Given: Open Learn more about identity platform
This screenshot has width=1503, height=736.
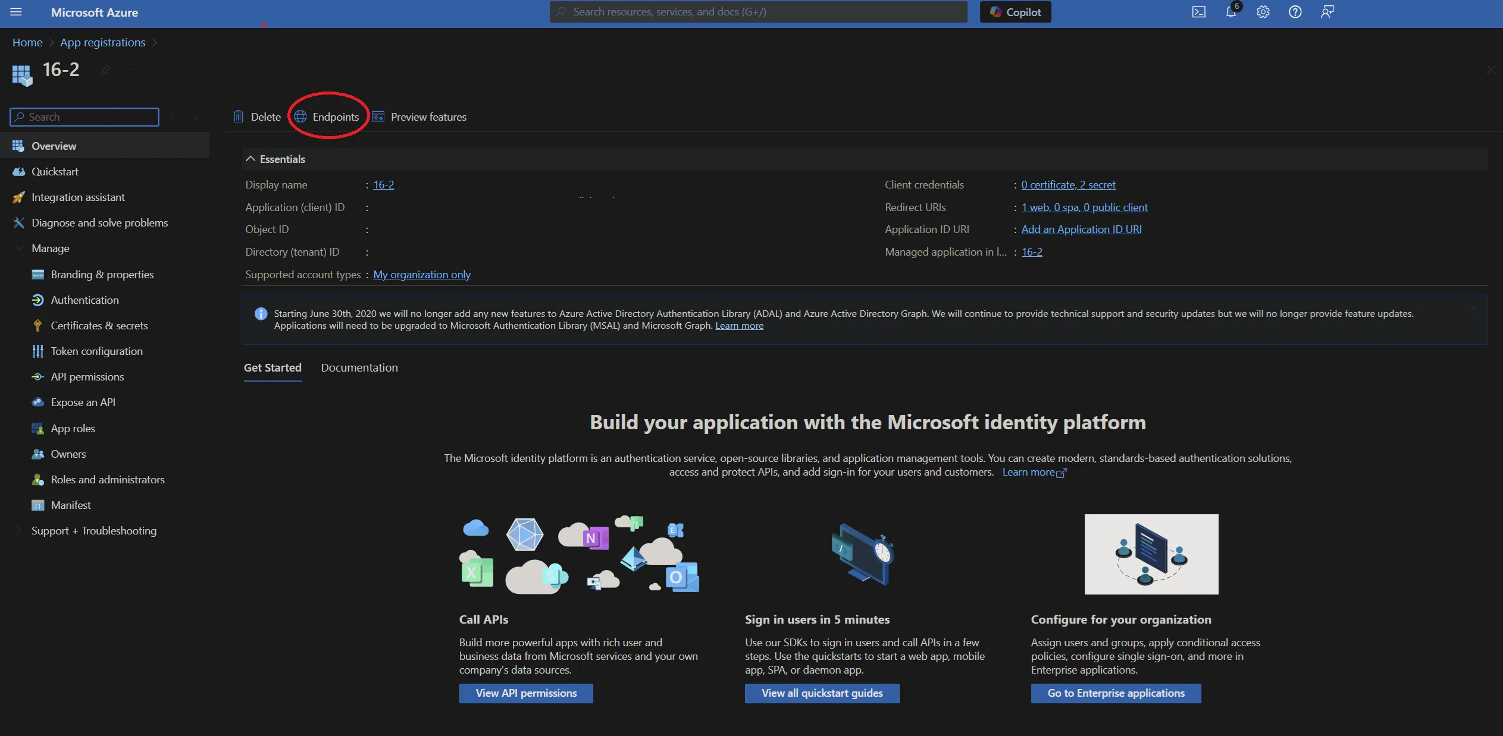Looking at the screenshot, I should pos(1034,472).
